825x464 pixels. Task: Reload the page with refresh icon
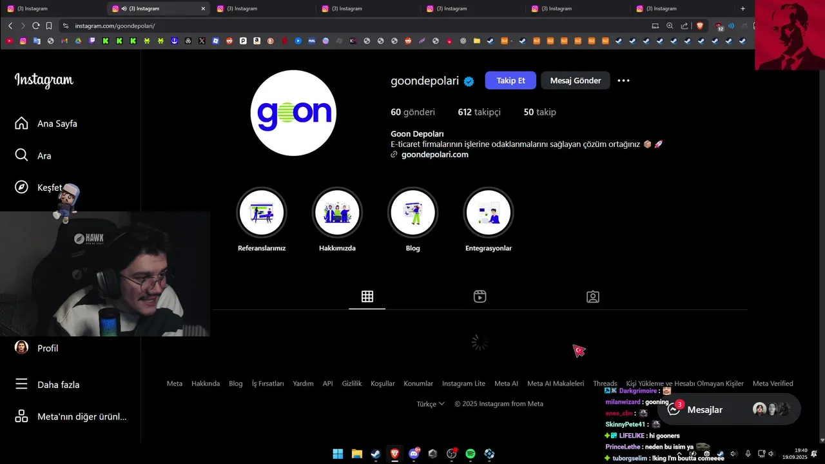(x=36, y=26)
